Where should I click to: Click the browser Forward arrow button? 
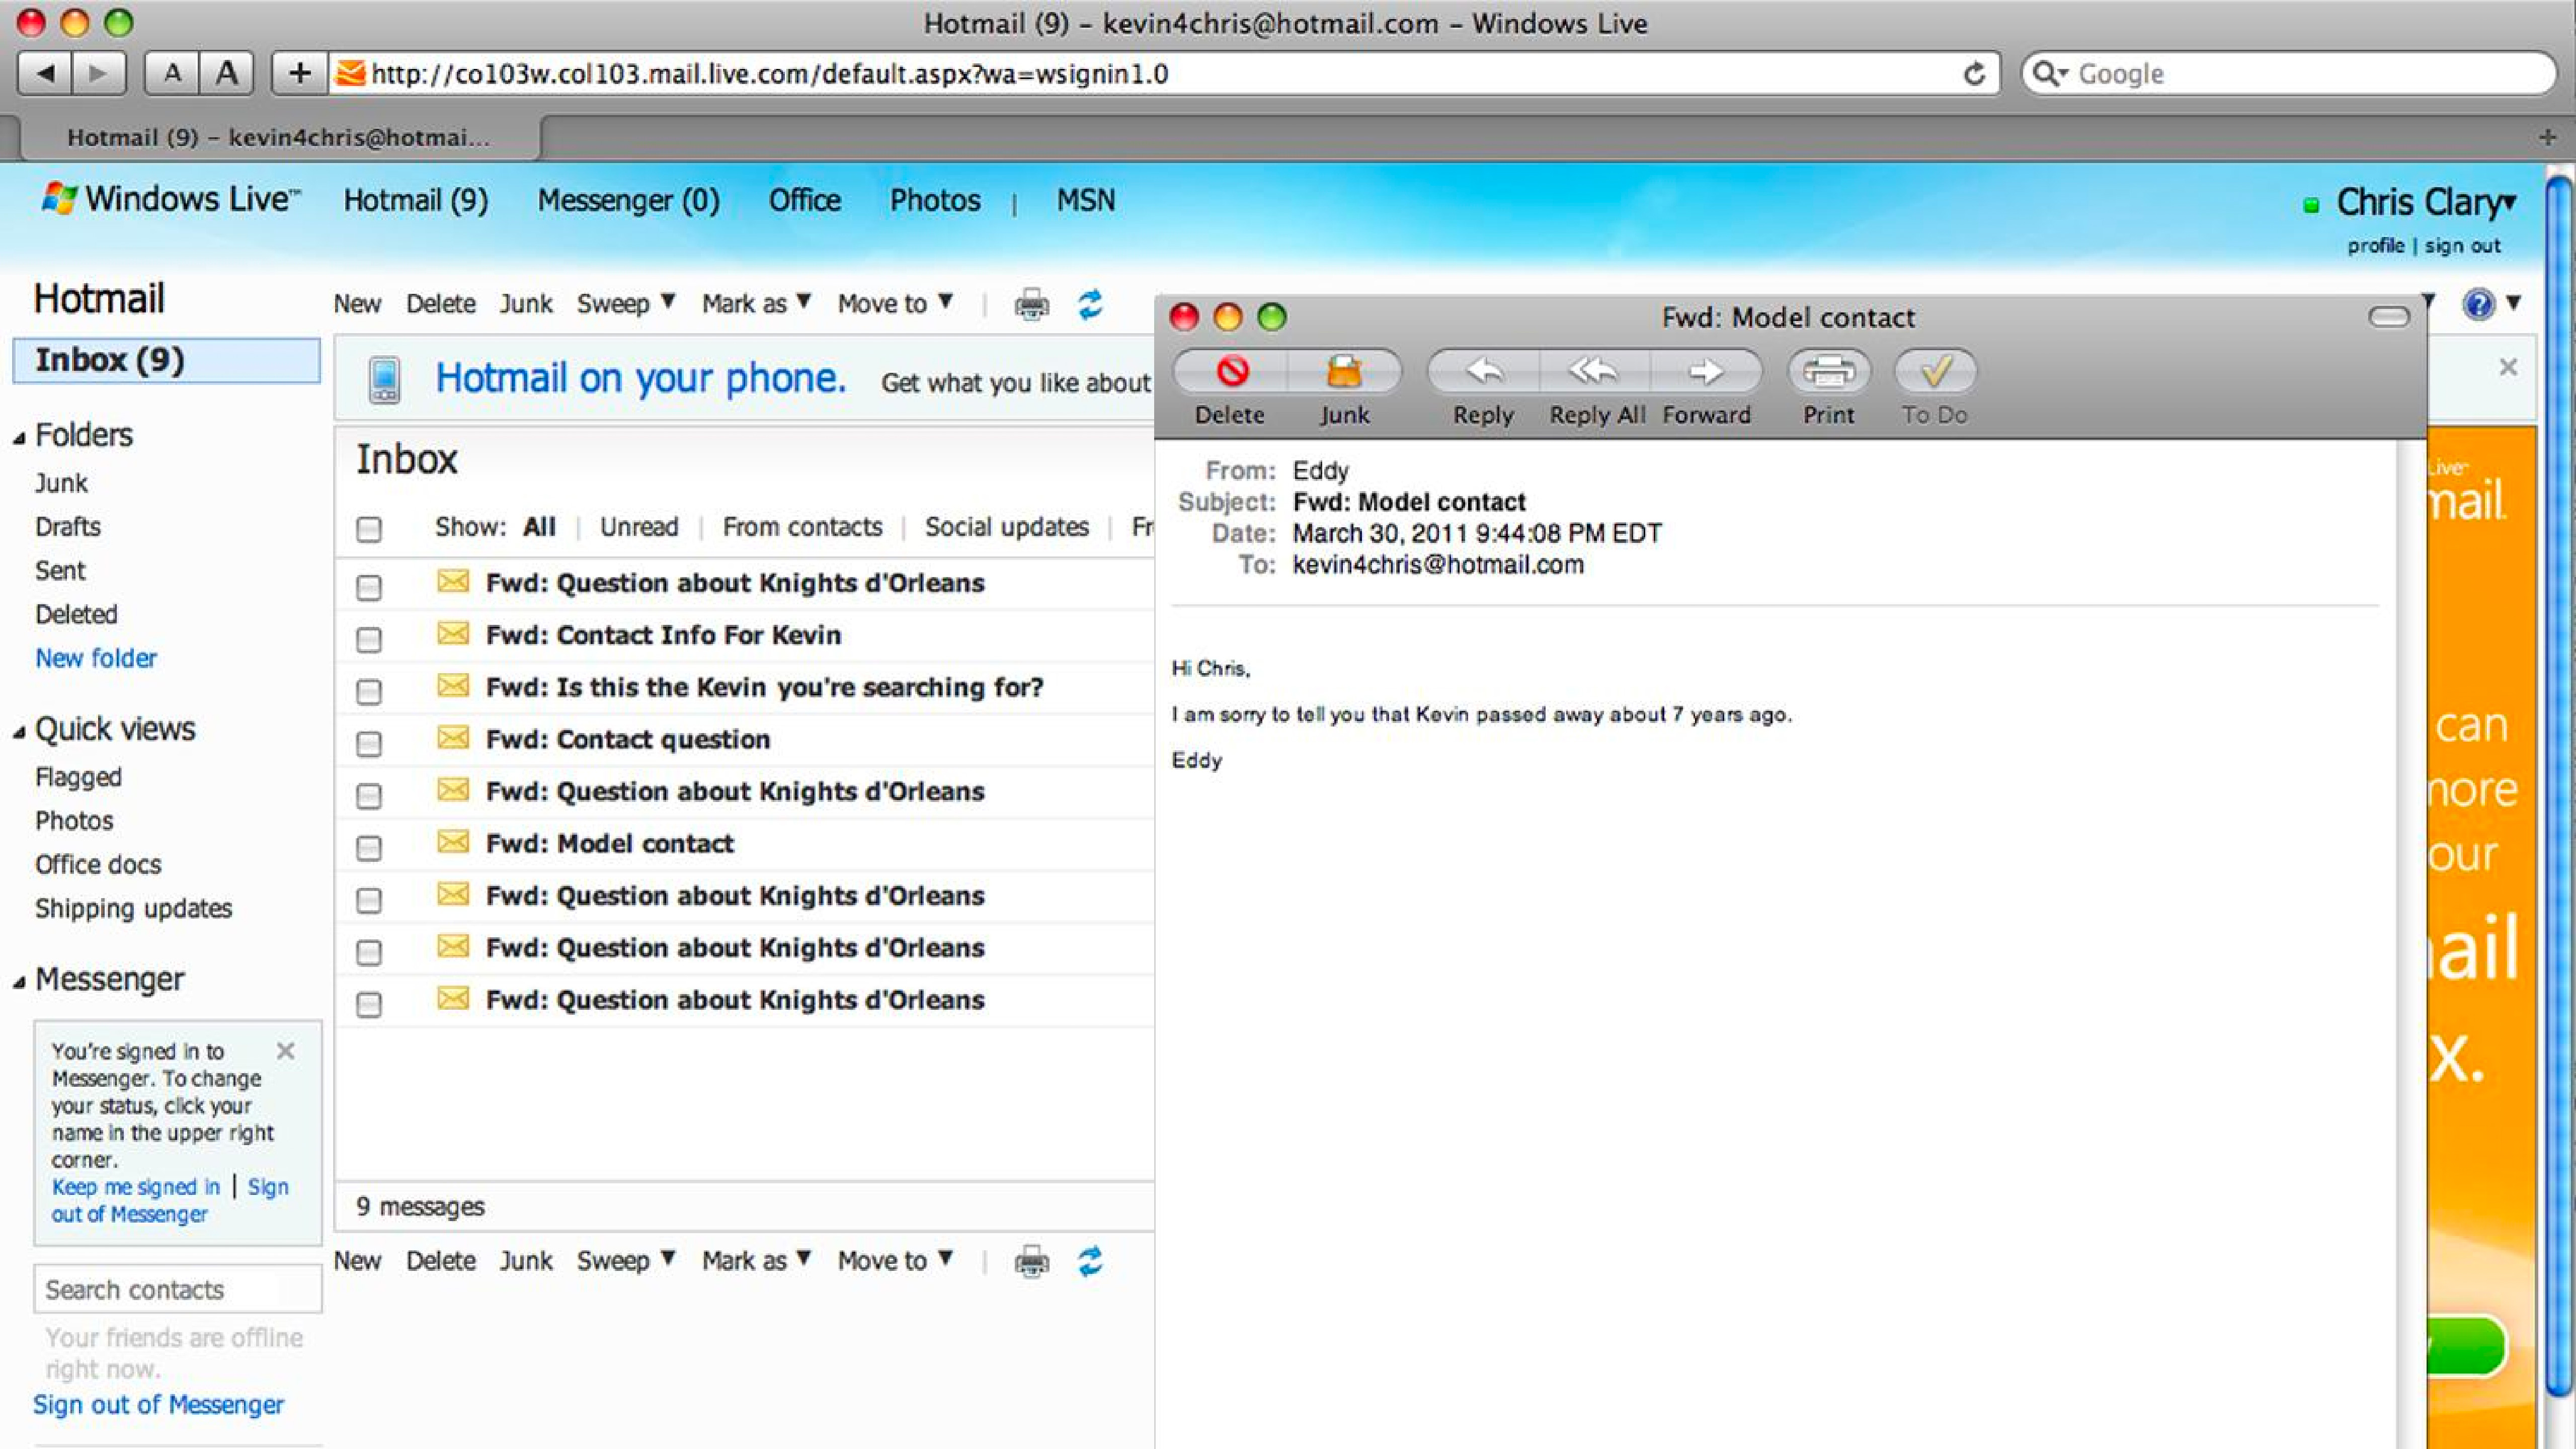(98, 73)
